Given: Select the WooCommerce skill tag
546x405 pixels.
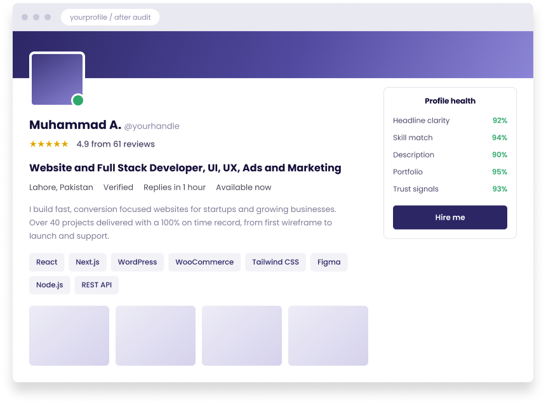Looking at the screenshot, I should click(204, 262).
